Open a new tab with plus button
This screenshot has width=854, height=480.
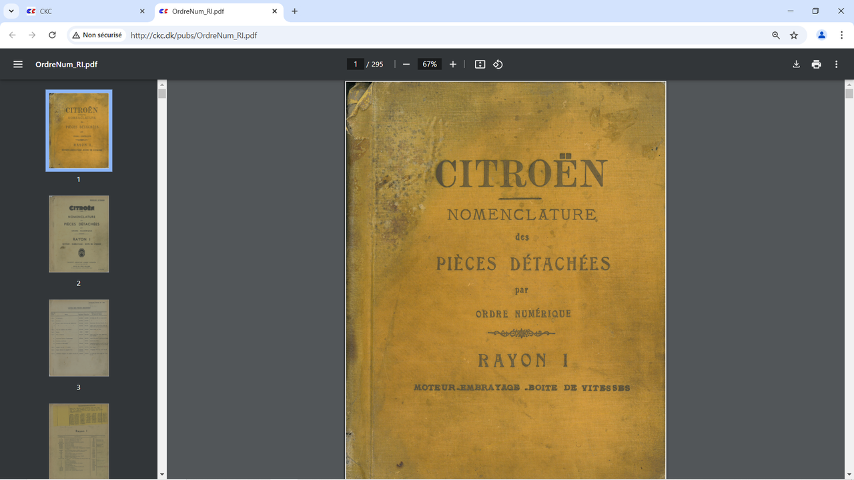[295, 11]
